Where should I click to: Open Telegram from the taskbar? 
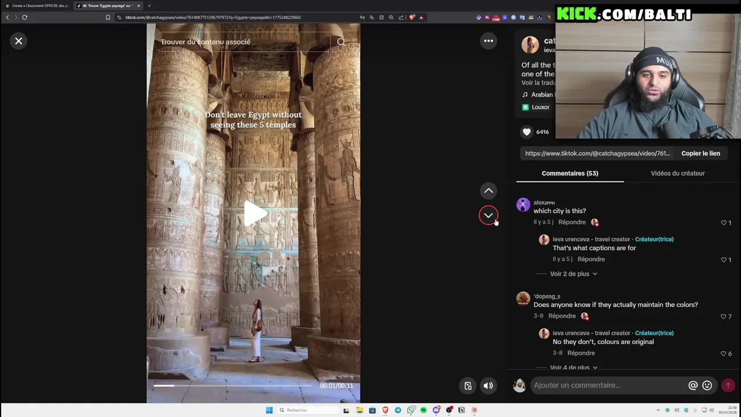click(x=398, y=410)
